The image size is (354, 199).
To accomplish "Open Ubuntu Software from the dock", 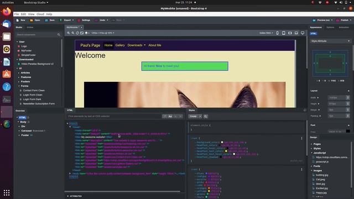I will [7, 74].
